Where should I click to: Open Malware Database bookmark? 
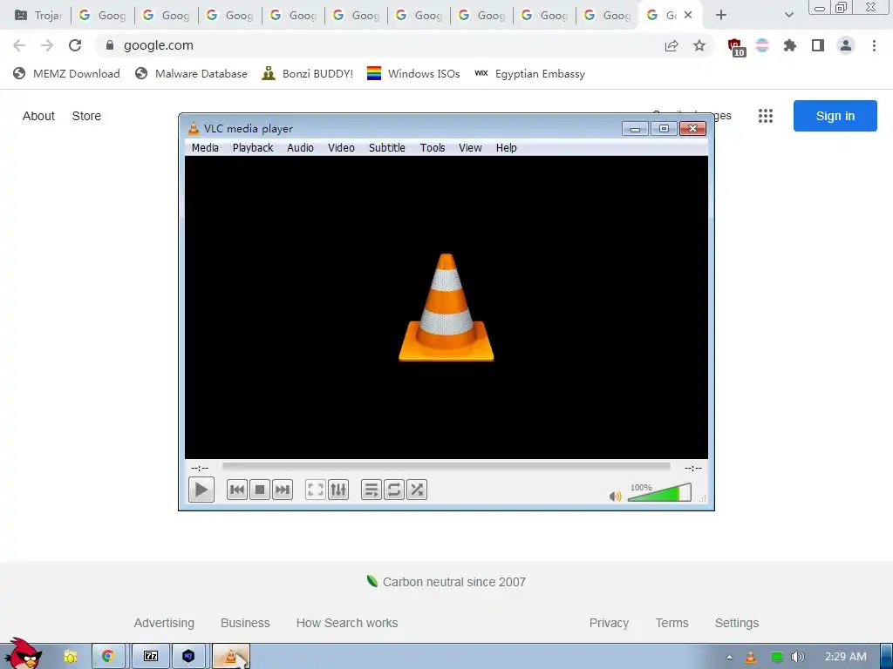[191, 74]
